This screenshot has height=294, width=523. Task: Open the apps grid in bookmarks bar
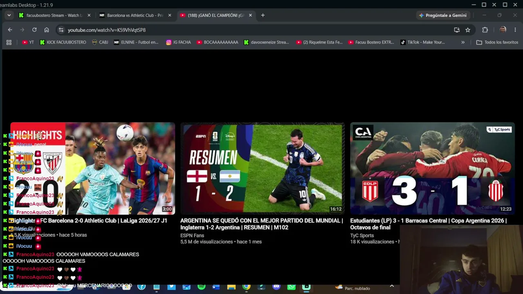[x=9, y=42]
